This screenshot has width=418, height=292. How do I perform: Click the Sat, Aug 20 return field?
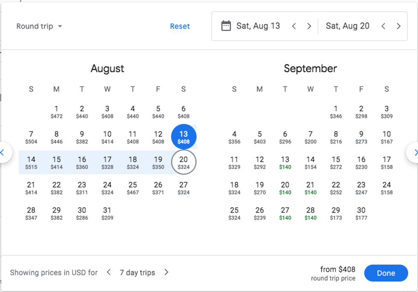tap(347, 26)
